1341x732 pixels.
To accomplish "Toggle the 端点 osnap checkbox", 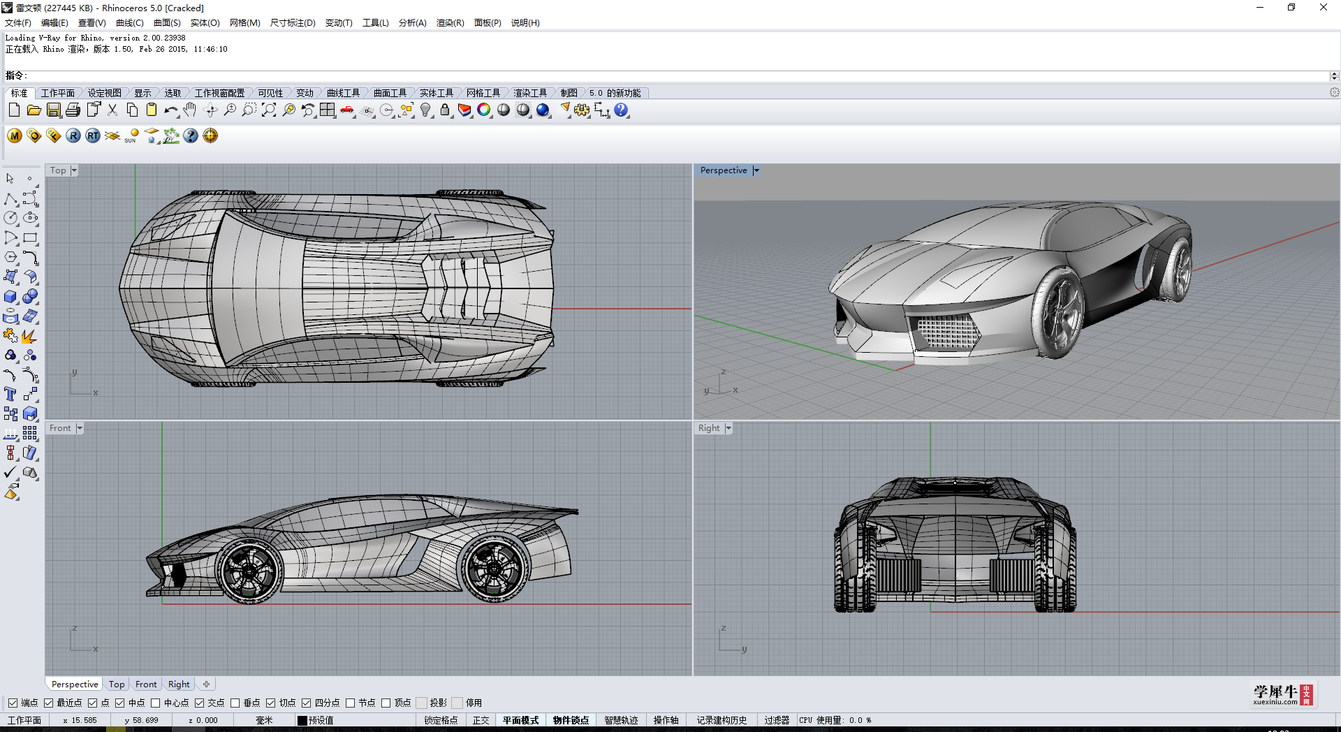I will (x=13, y=703).
